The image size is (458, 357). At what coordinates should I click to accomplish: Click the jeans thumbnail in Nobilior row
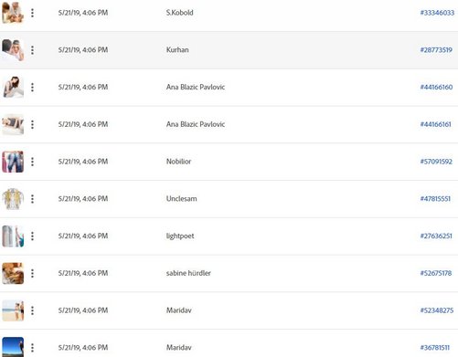click(13, 162)
